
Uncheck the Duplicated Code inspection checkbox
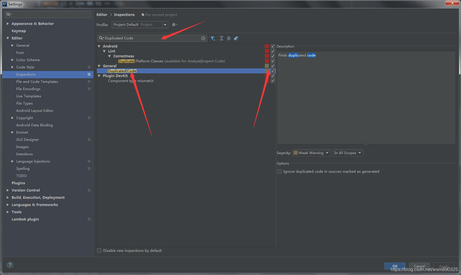(273, 71)
